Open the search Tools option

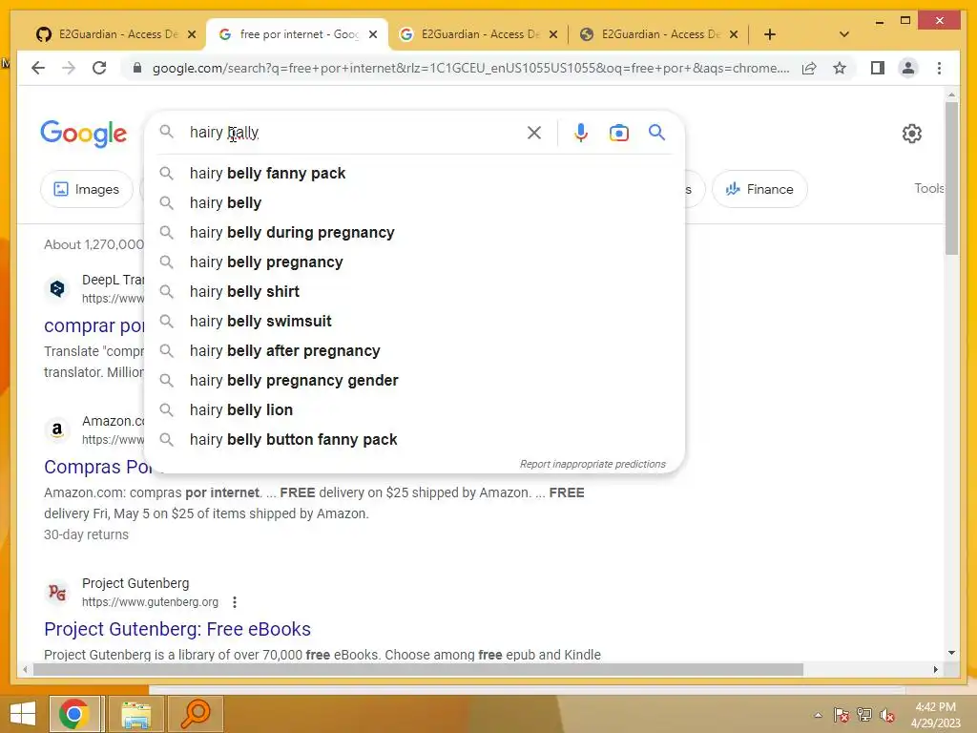pyautogui.click(x=928, y=188)
